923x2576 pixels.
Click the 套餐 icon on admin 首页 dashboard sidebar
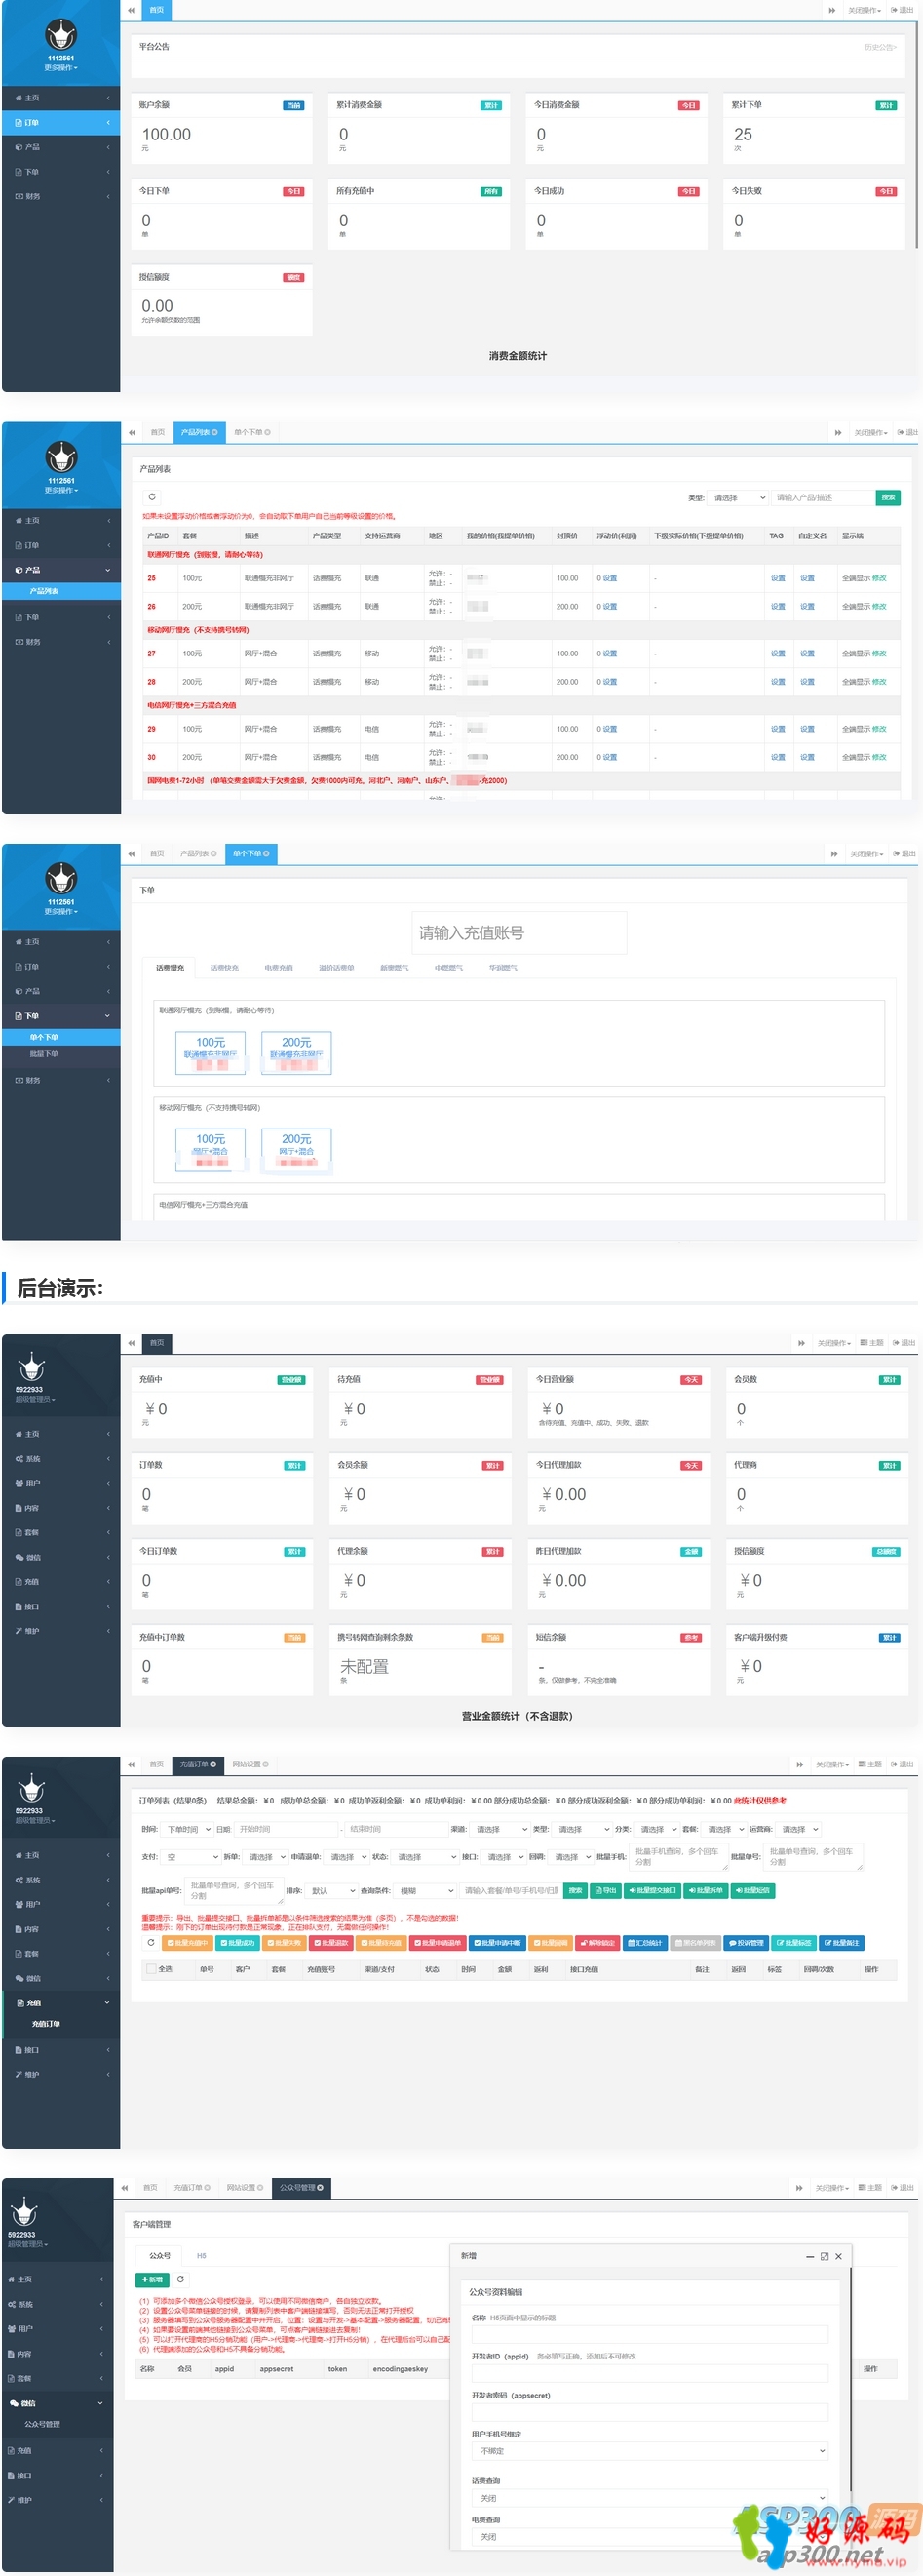pyautogui.click(x=19, y=1532)
